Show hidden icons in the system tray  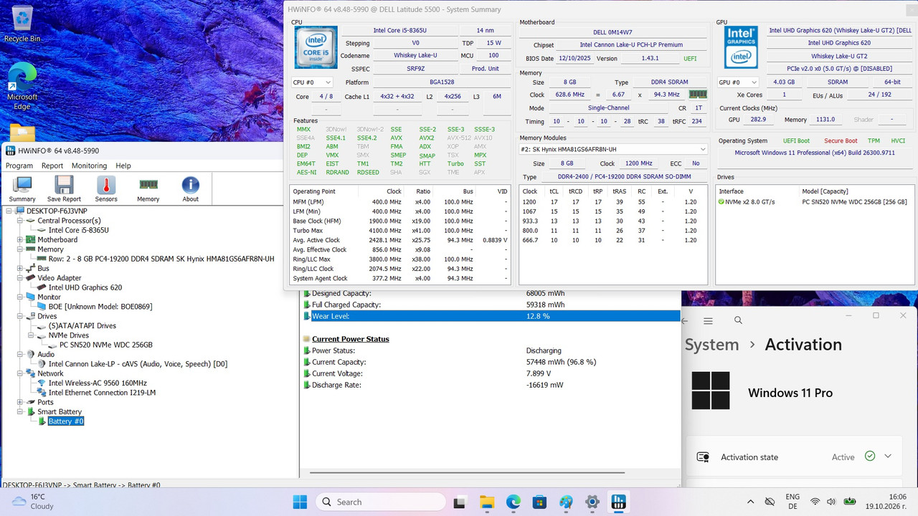point(750,502)
